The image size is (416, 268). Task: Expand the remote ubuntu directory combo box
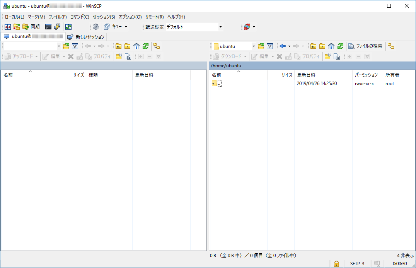click(x=254, y=46)
